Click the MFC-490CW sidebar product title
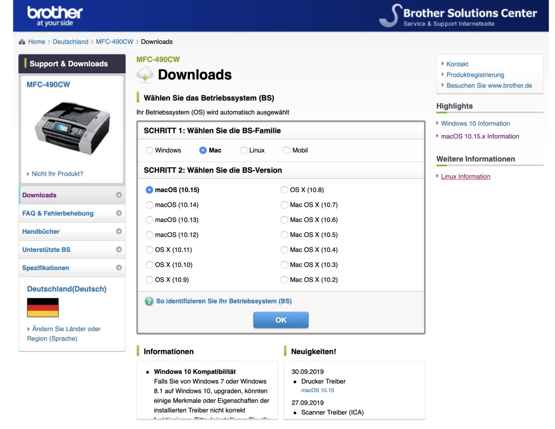Screen dimensions: 555x429 48,85
